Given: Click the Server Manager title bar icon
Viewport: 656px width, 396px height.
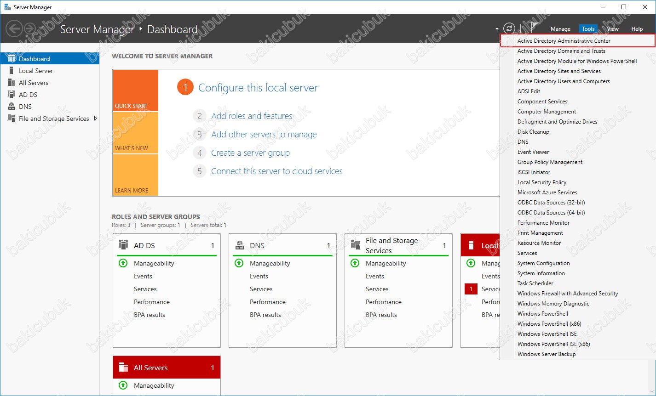Looking at the screenshot, I should click(x=7, y=7).
